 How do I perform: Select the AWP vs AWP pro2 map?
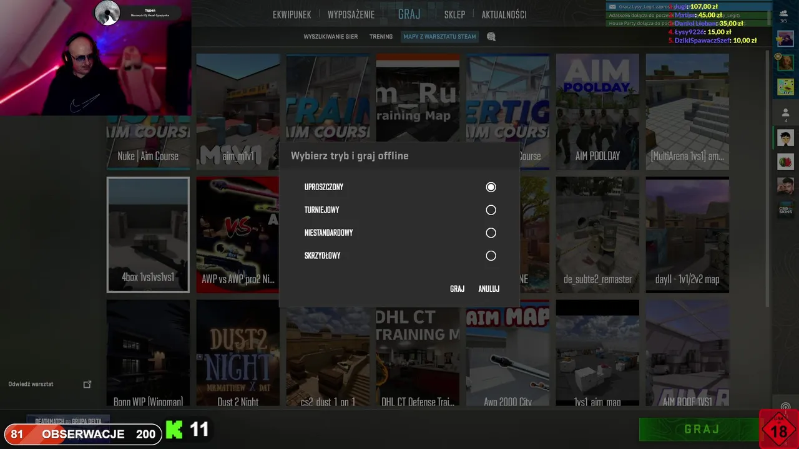[238, 235]
